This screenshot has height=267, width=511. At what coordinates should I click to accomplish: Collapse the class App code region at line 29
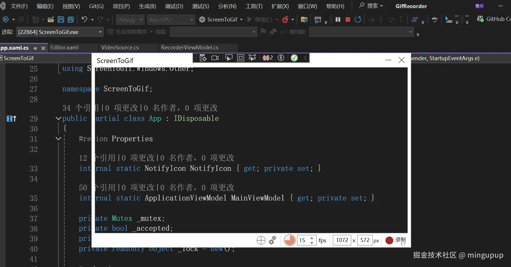click(58, 118)
